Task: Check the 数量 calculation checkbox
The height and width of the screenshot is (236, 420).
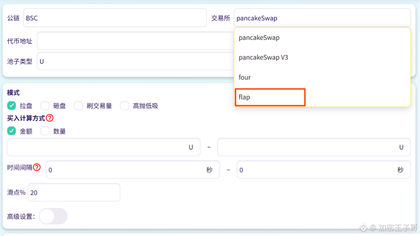Action: coord(45,131)
